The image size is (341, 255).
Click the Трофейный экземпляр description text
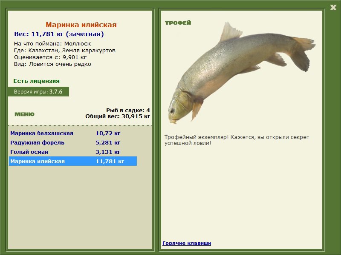click(237, 140)
